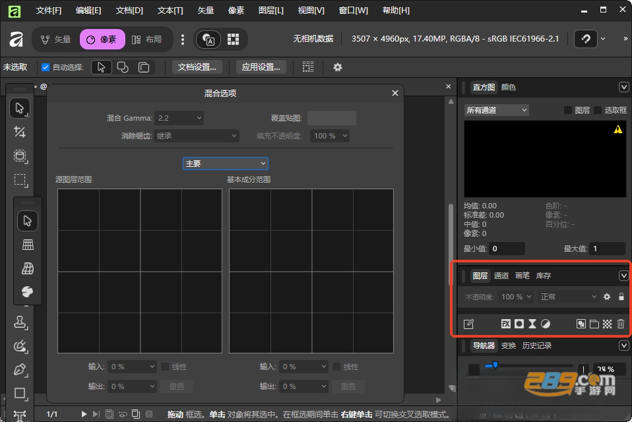The width and height of the screenshot is (632, 422).
Task: Click the checkered pixel layer icon
Action: coord(608,324)
